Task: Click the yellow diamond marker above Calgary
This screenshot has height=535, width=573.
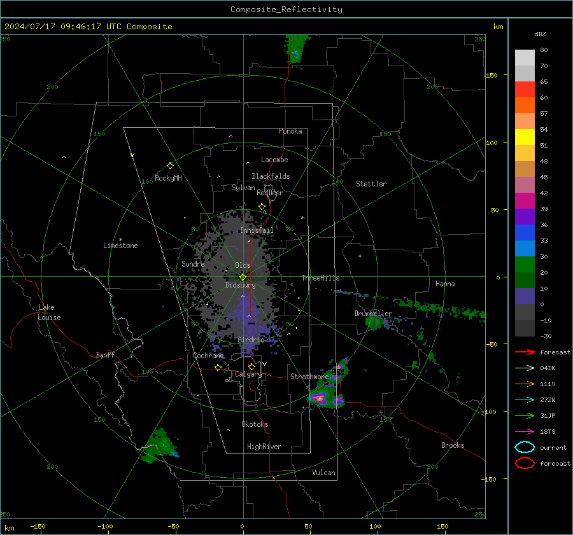Action: (x=251, y=366)
